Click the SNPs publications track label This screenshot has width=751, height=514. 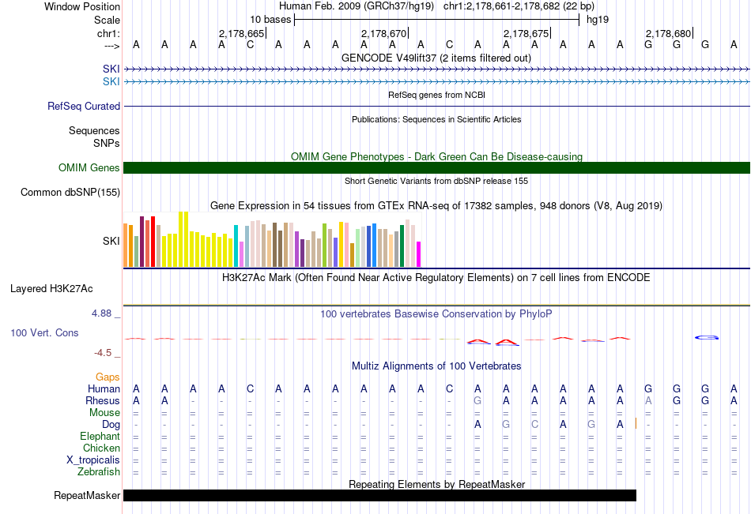107,143
